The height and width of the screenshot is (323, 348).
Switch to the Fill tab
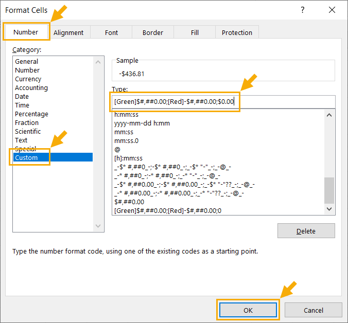(x=195, y=32)
